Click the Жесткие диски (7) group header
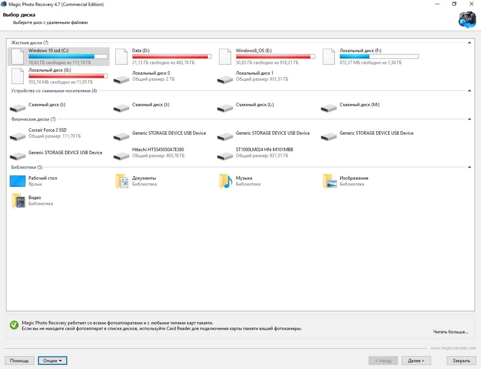The width and height of the screenshot is (481, 369). pyautogui.click(x=30, y=43)
